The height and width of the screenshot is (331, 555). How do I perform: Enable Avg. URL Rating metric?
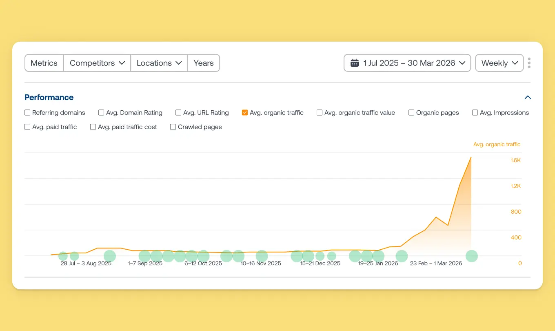(178, 112)
